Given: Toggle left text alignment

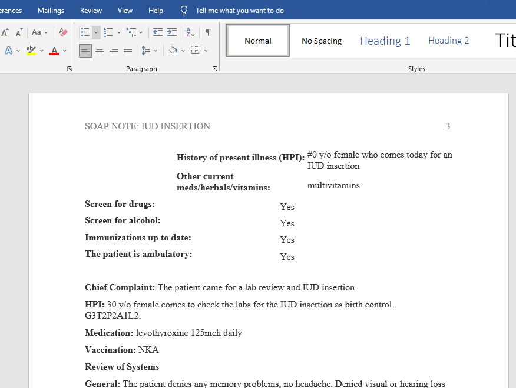Looking at the screenshot, I should point(85,51).
